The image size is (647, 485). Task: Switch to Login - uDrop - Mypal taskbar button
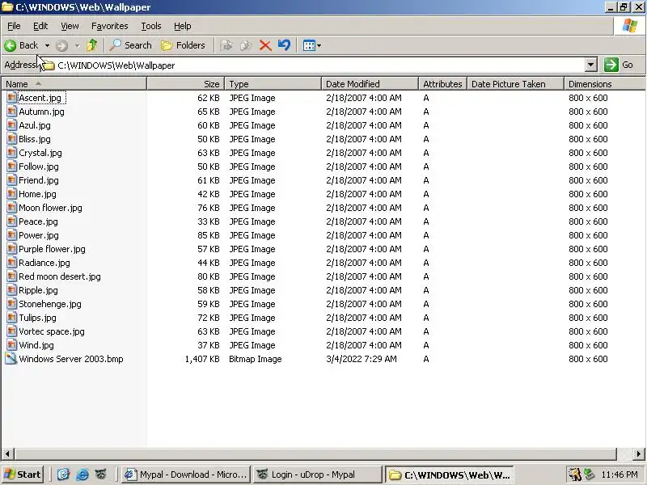tap(318, 474)
